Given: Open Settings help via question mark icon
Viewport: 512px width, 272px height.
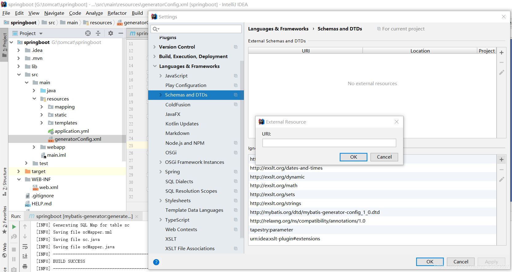Looking at the screenshot, I should [156, 262].
